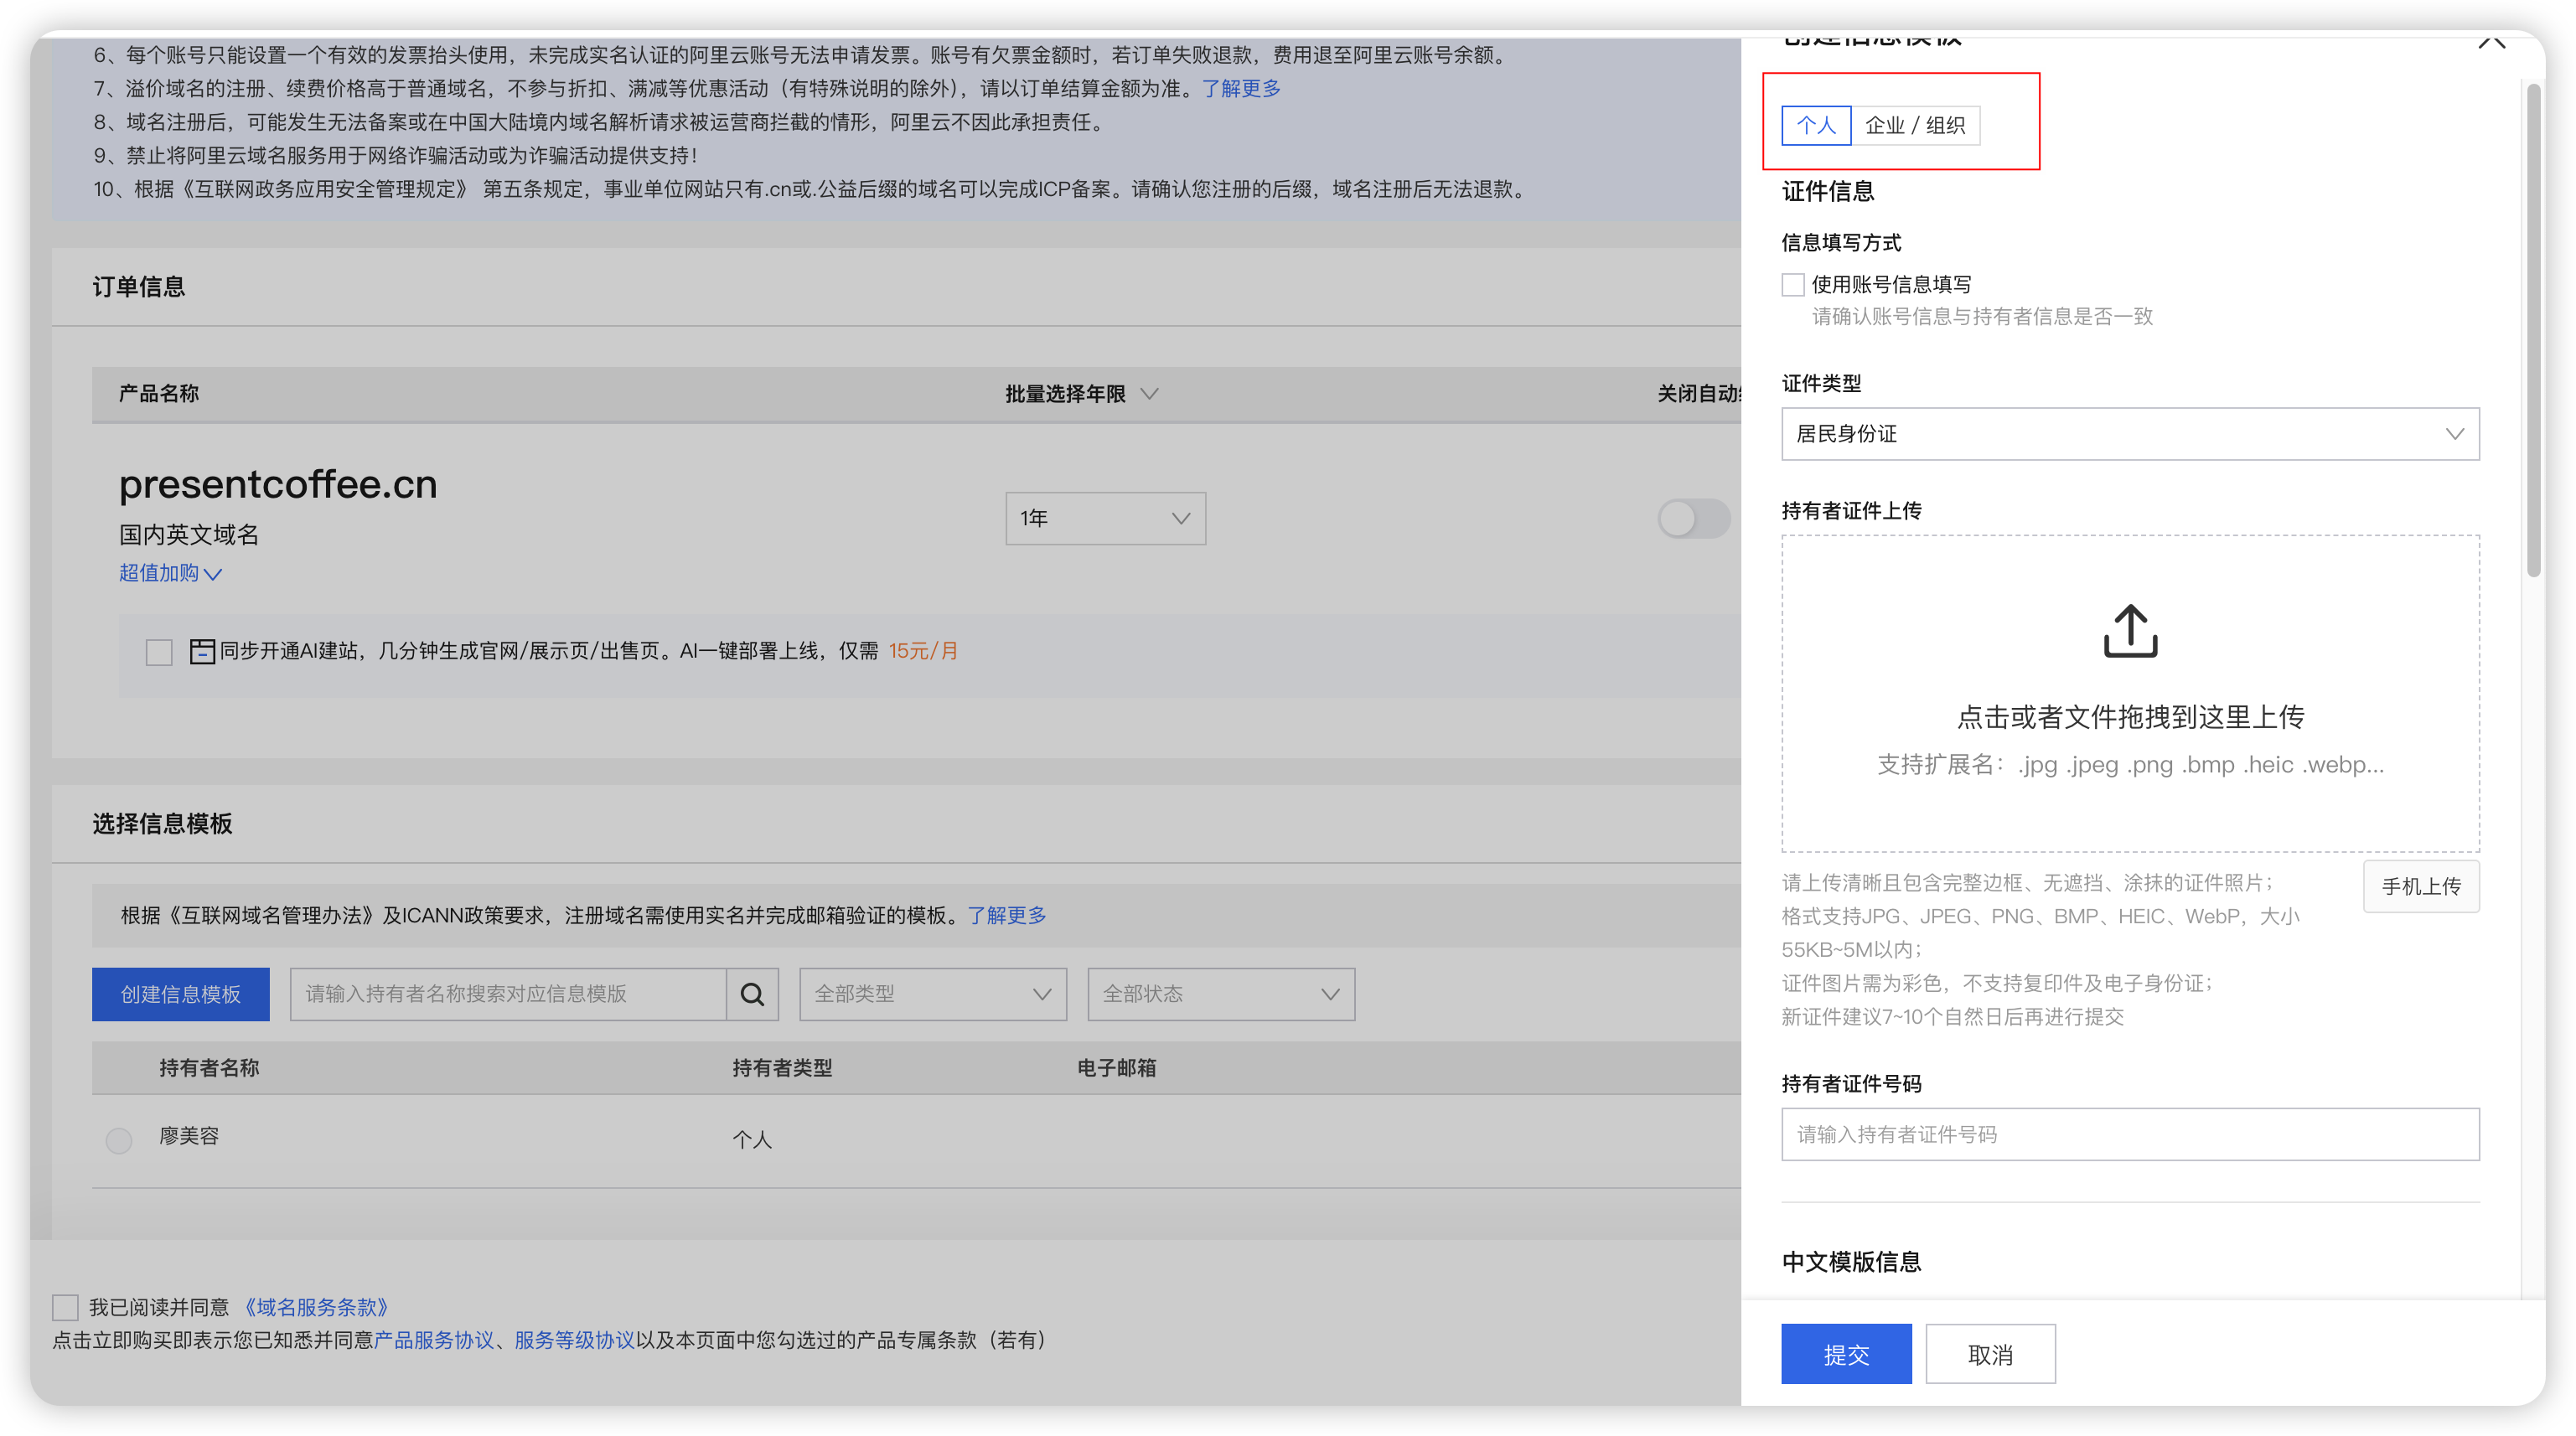
Task: Click the file upload drop zone
Action: coord(2130,693)
